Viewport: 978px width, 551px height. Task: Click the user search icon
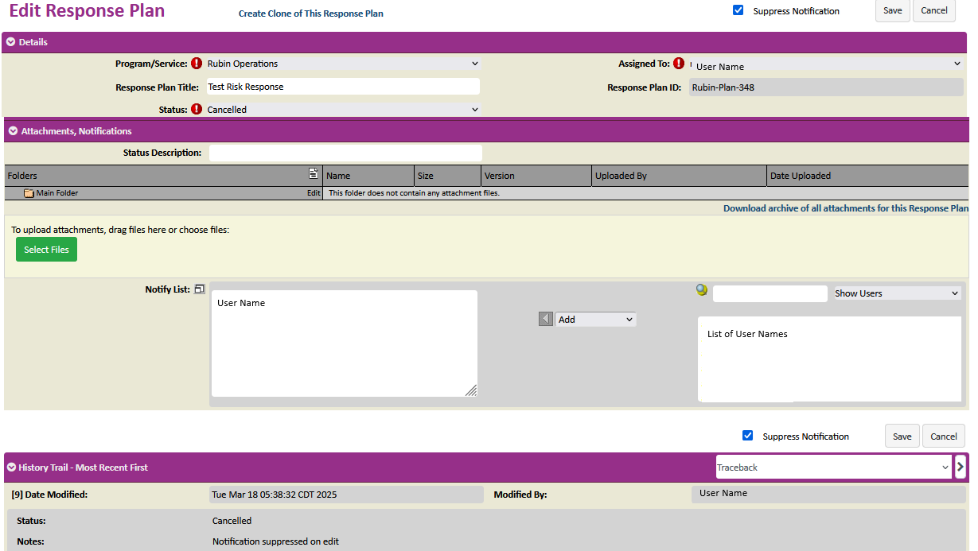coord(701,290)
